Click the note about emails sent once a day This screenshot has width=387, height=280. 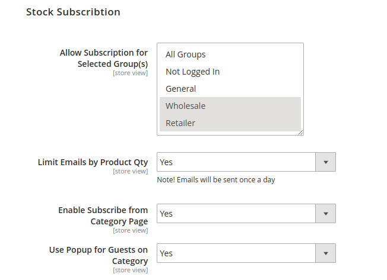[x=215, y=180]
